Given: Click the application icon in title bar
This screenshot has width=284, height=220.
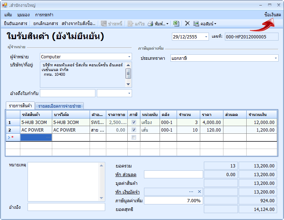Looking at the screenshot, I should coord(5,5).
